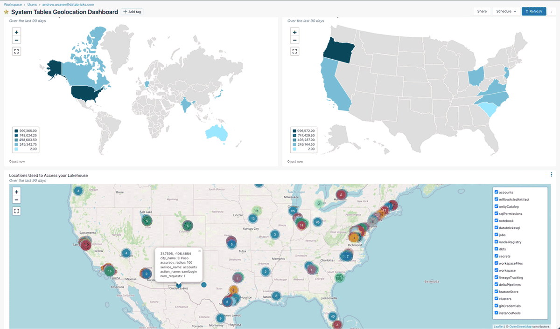
Task: Disable the modelRegistry layer
Action: (497, 242)
